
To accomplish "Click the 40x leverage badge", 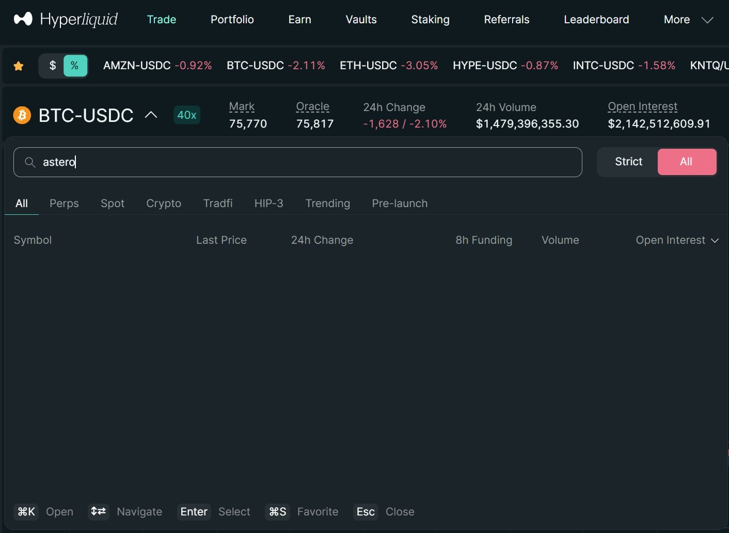I will coord(186,115).
